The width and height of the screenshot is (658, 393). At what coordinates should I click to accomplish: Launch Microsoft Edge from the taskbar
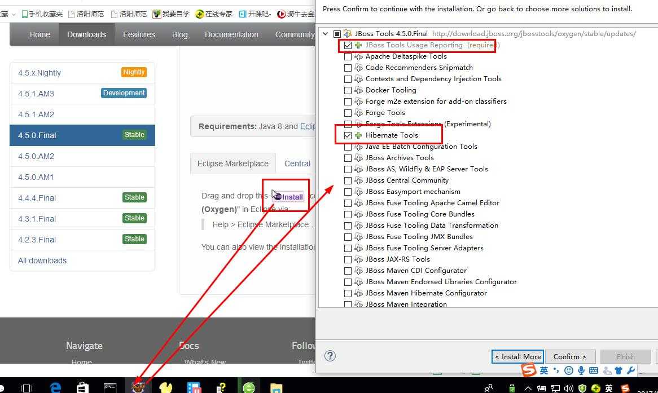[55, 387]
